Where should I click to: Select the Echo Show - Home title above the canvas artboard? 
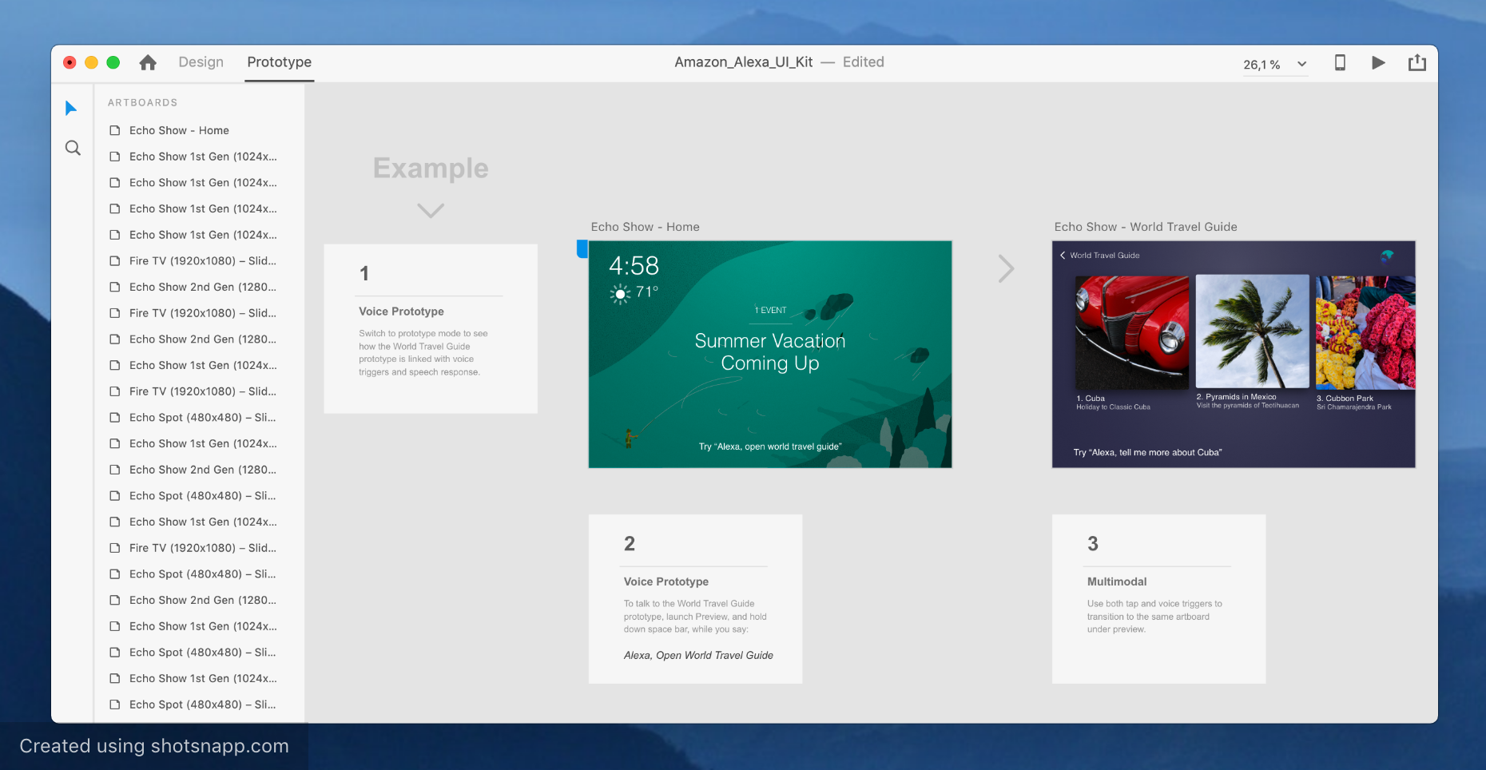point(646,227)
